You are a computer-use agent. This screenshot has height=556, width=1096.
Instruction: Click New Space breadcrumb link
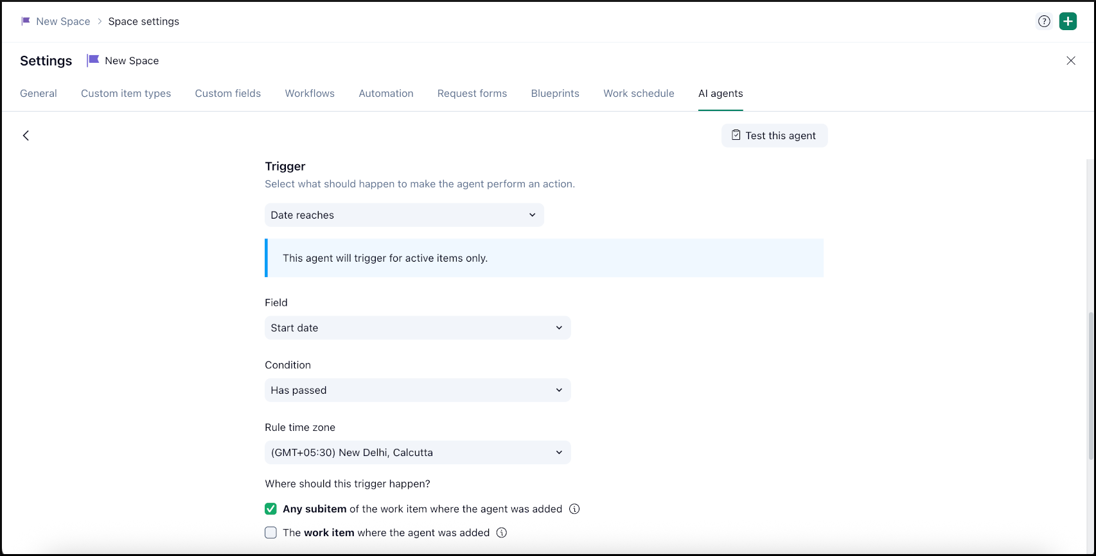[63, 21]
